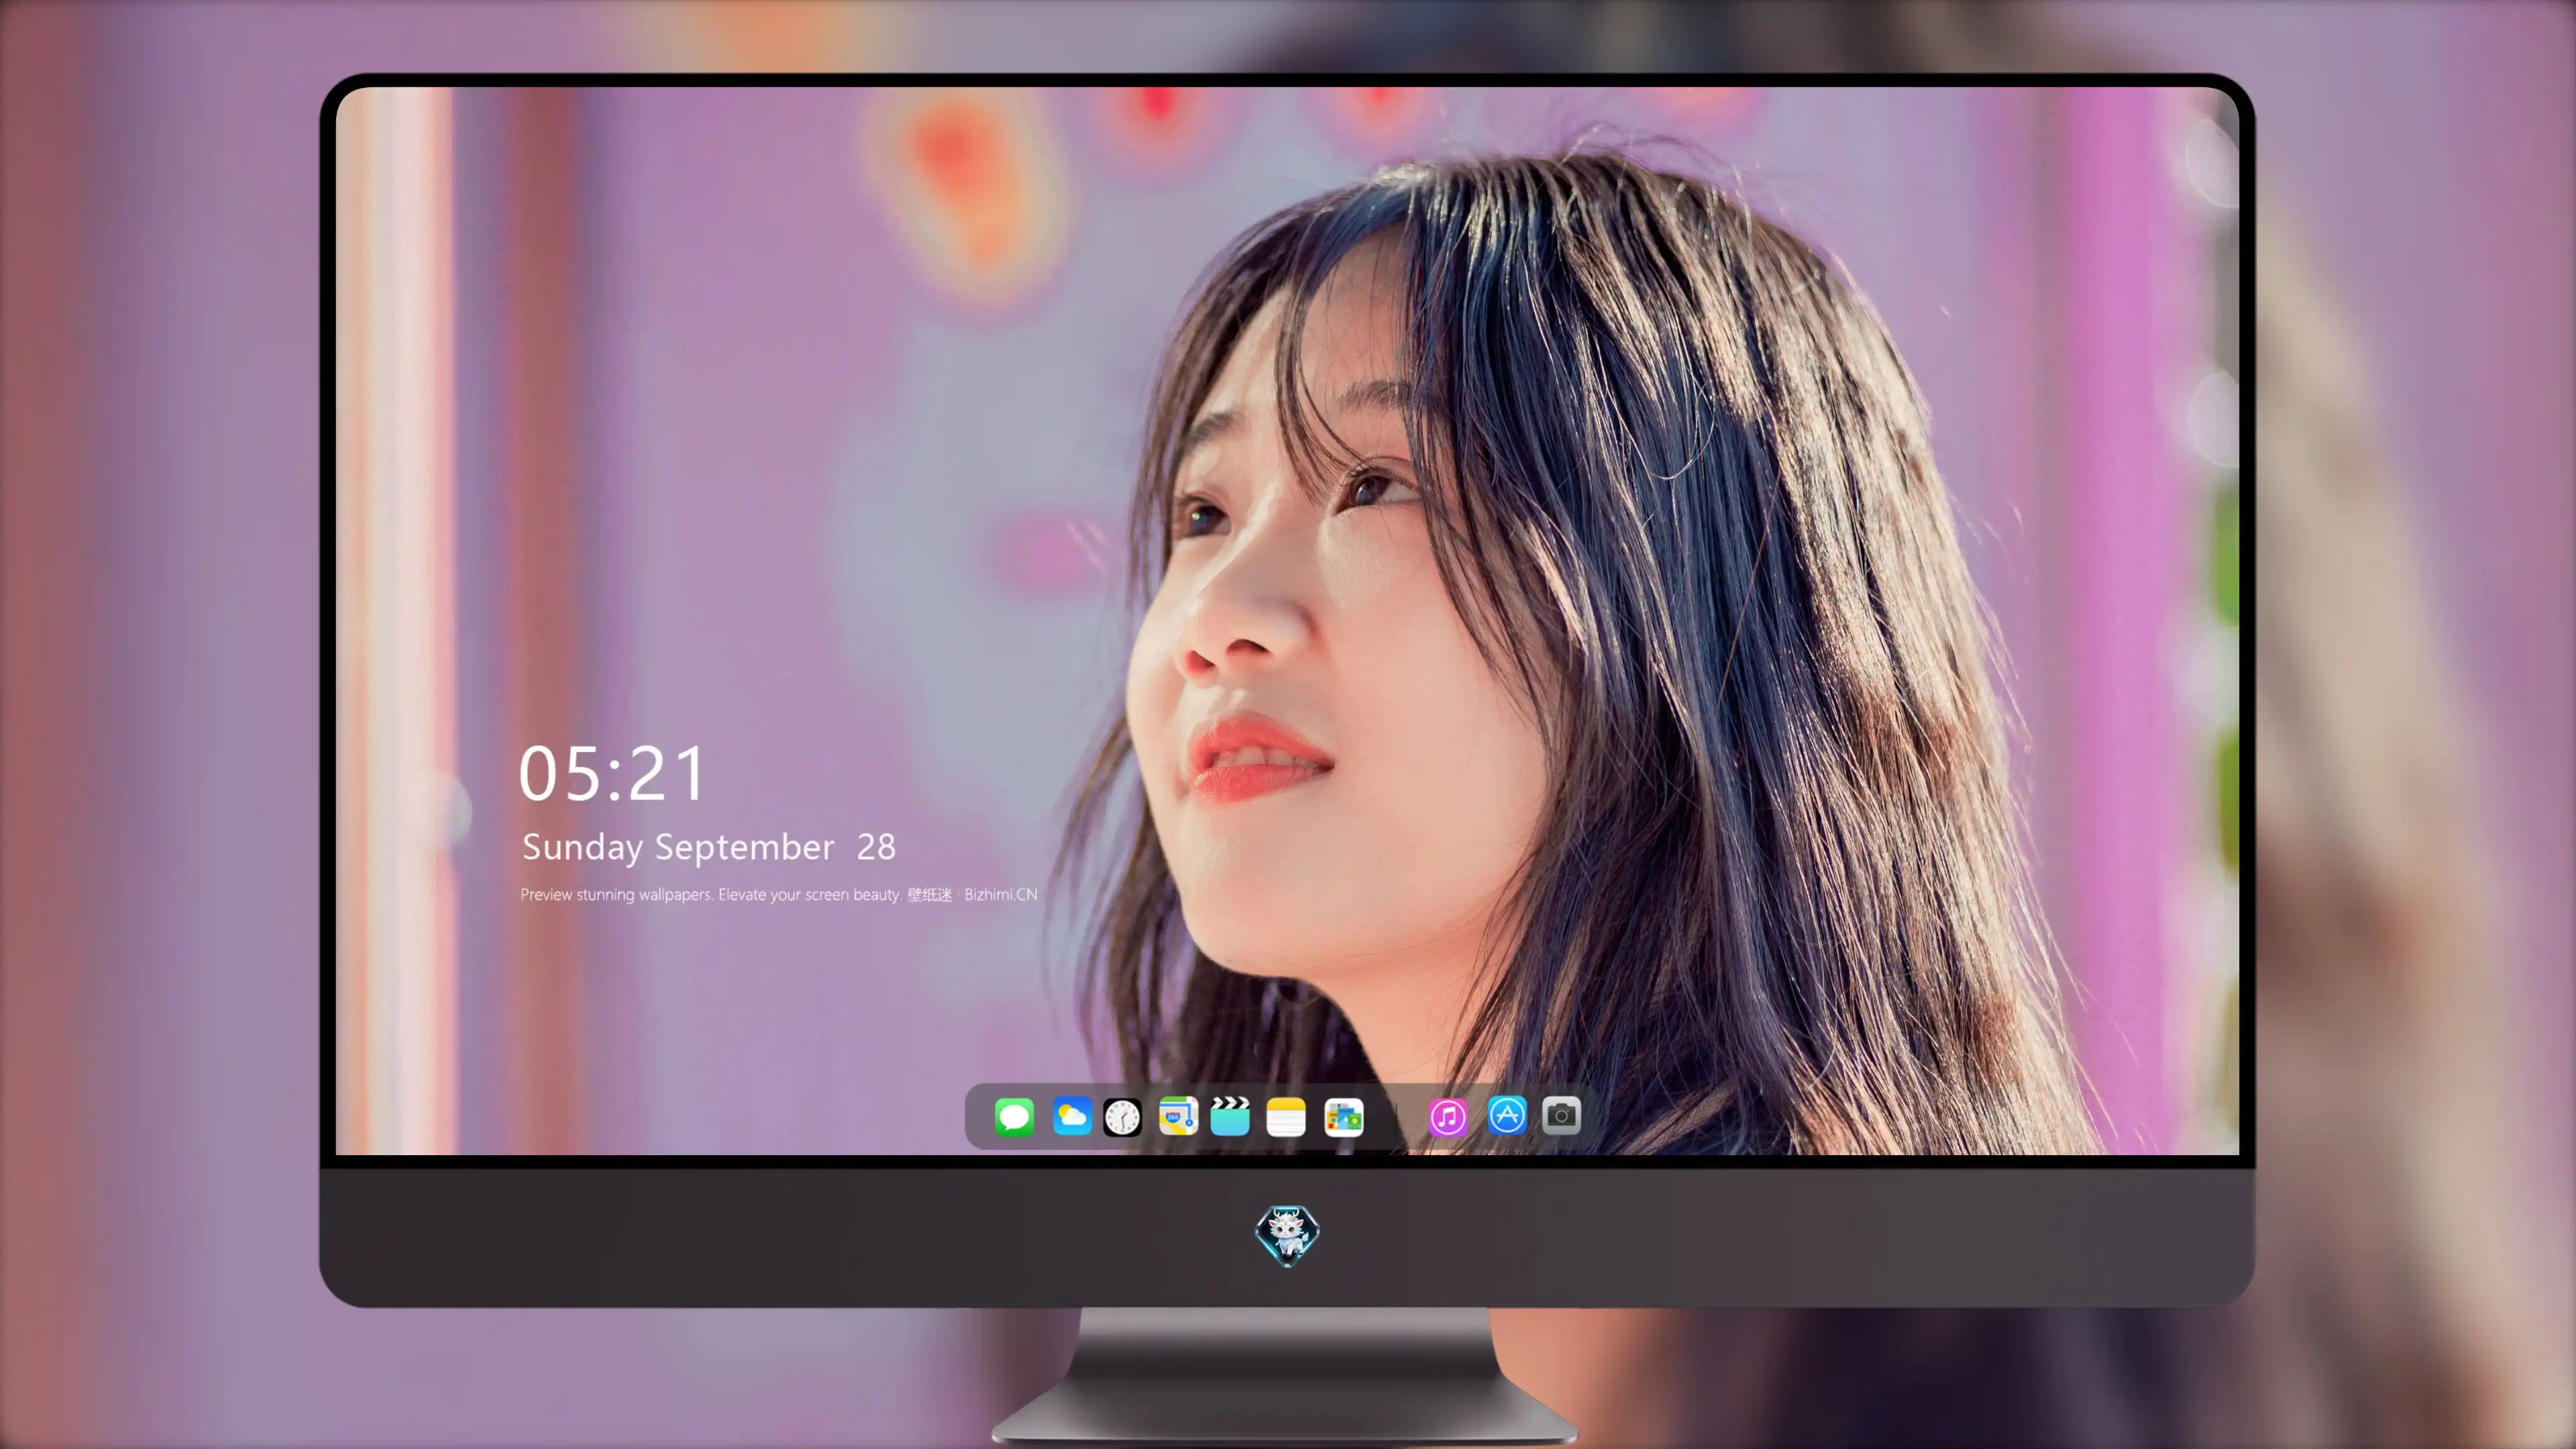
Task: Open the Maps icon in the dock
Action: [x=1178, y=1116]
